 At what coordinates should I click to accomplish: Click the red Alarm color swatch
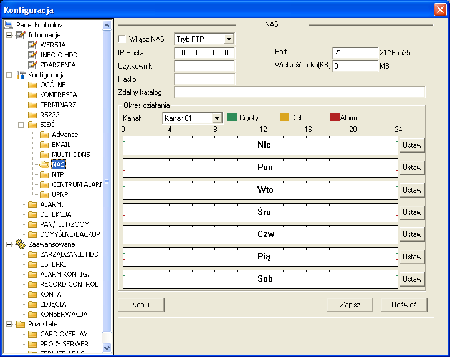click(335, 118)
